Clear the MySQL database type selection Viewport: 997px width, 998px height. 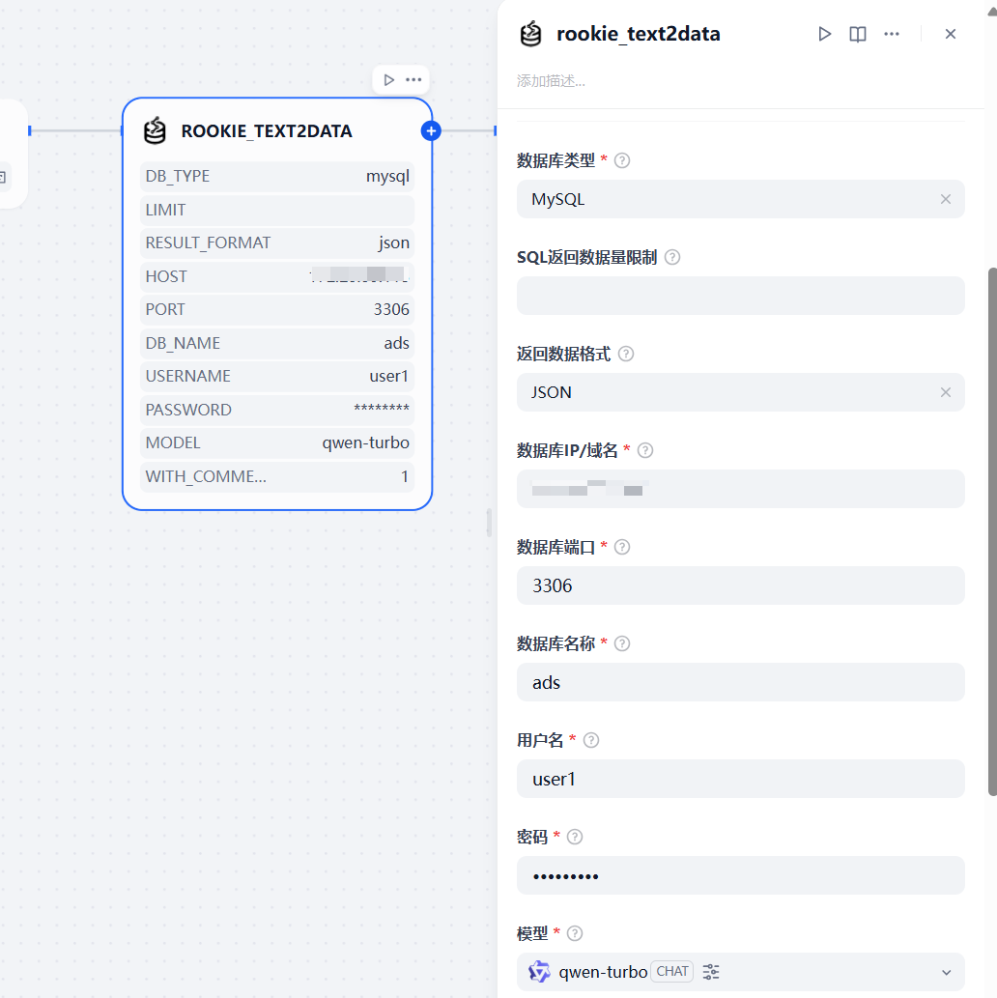point(945,199)
